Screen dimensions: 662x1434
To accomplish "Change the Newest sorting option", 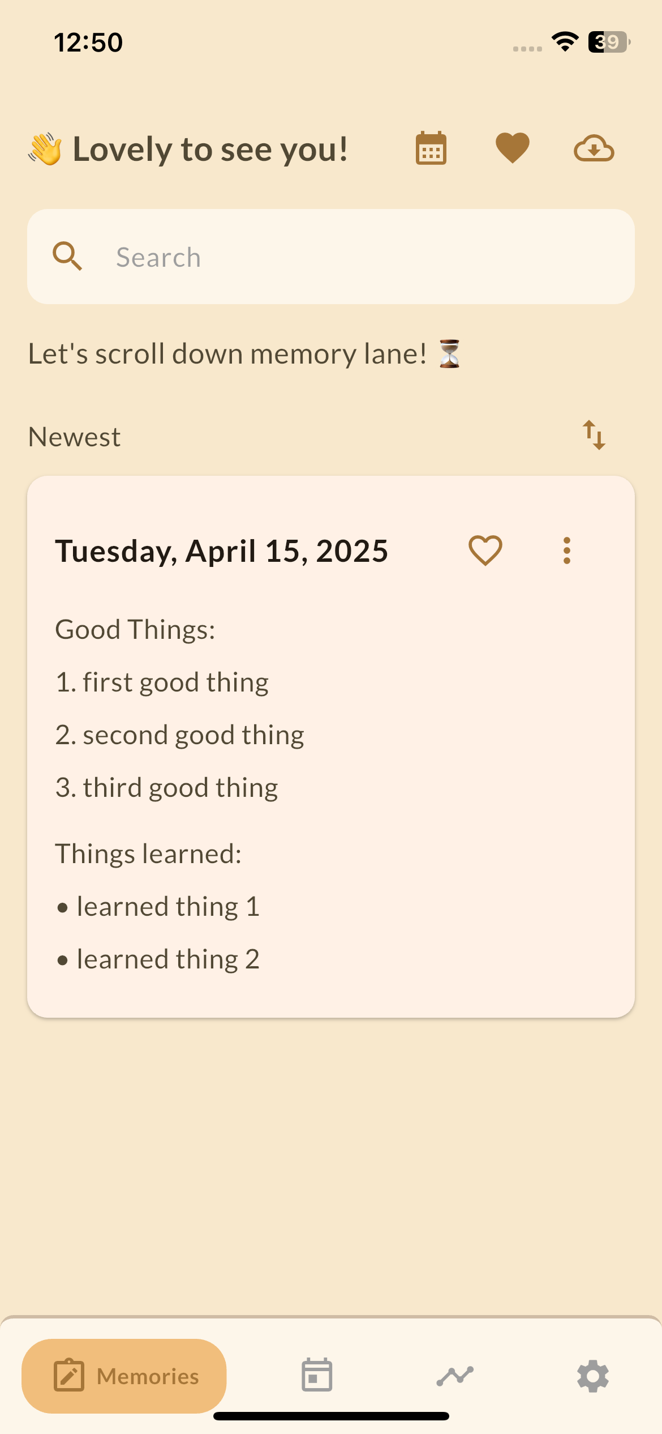I will point(74,436).
